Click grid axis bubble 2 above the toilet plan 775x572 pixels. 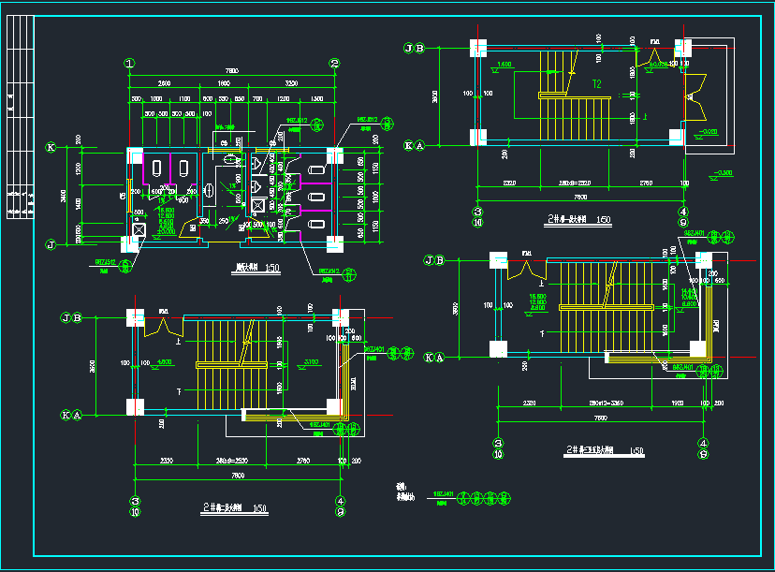(333, 64)
